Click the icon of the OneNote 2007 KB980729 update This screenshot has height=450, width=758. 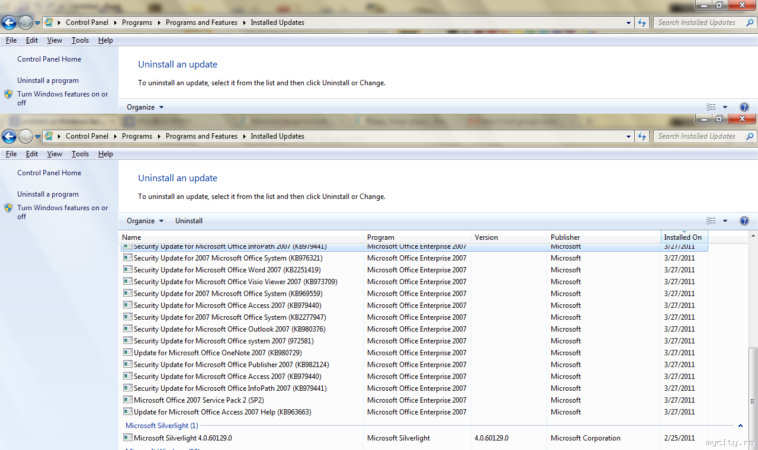point(127,353)
